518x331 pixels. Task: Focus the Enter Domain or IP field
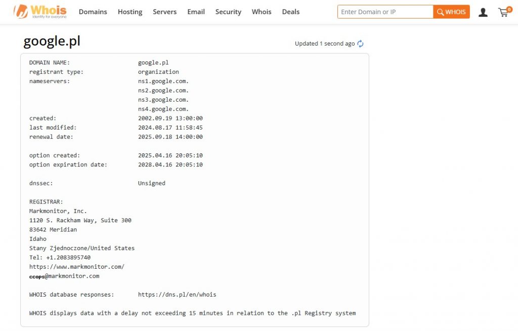(385, 12)
